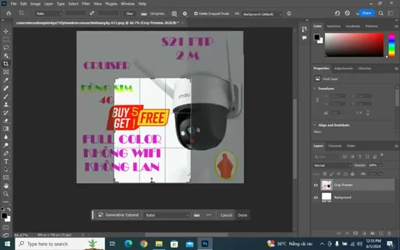Click the Home icon in options bar
400x250 pixels.
click(x=8, y=13)
